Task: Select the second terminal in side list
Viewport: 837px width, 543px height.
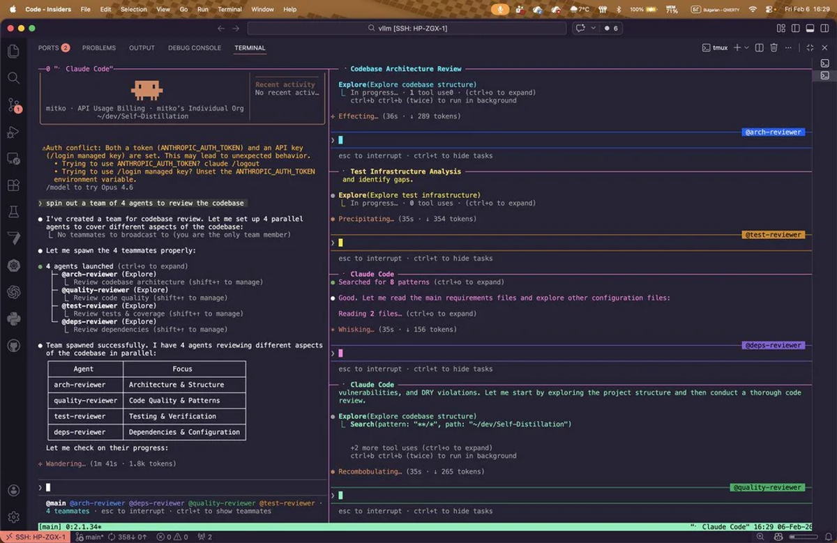Action: [x=824, y=75]
